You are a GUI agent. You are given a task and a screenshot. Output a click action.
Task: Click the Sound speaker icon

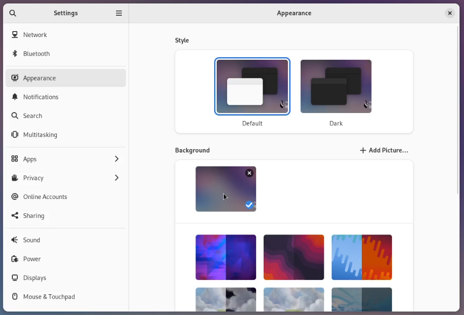click(x=15, y=240)
